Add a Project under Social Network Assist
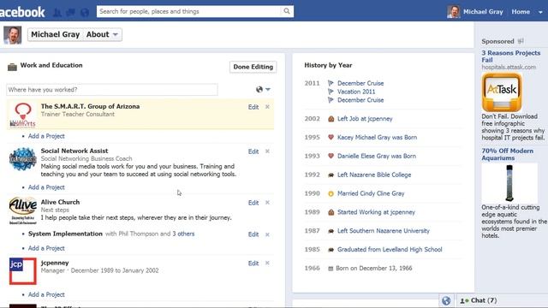Screen dimensions: 548x308 tap(46, 187)
